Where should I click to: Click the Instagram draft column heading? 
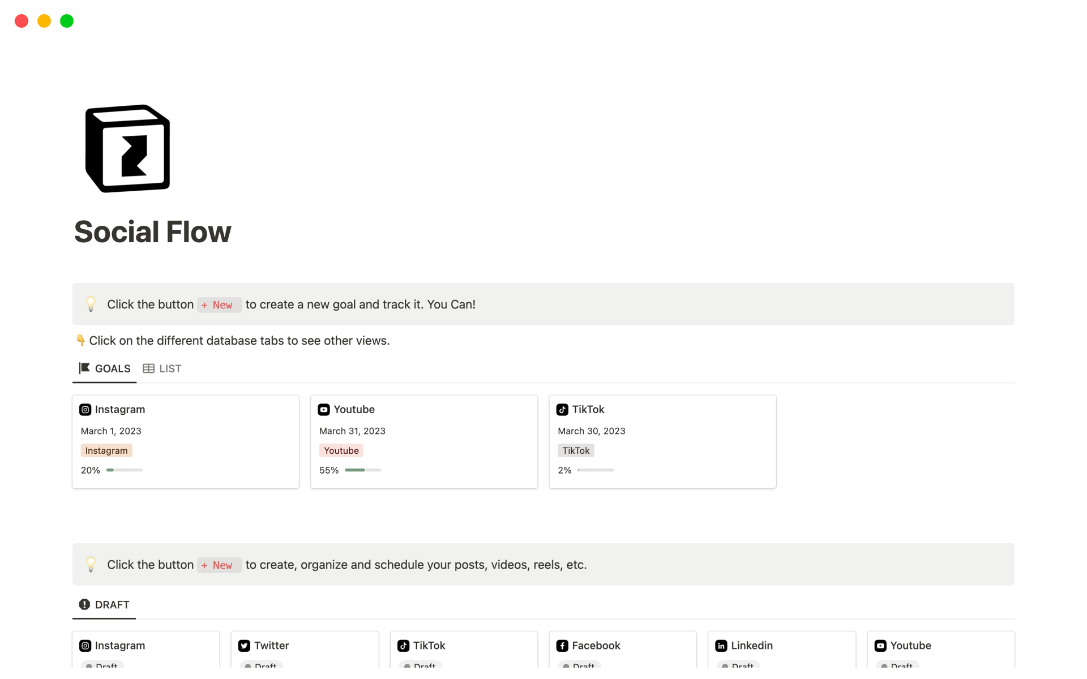click(x=120, y=646)
